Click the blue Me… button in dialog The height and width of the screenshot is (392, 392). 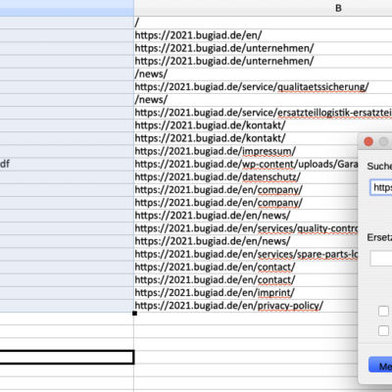click(x=380, y=365)
